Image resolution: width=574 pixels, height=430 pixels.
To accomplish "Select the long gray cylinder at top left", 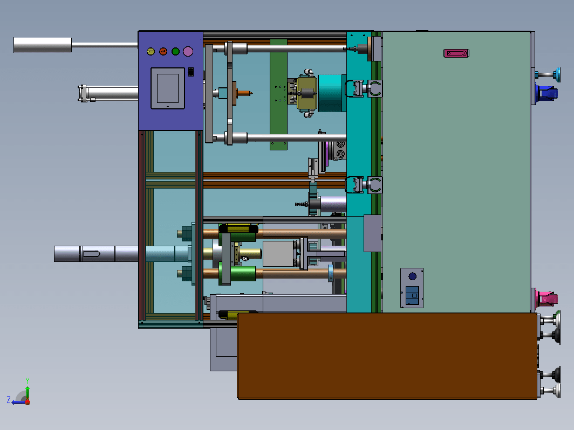I will tap(43, 45).
